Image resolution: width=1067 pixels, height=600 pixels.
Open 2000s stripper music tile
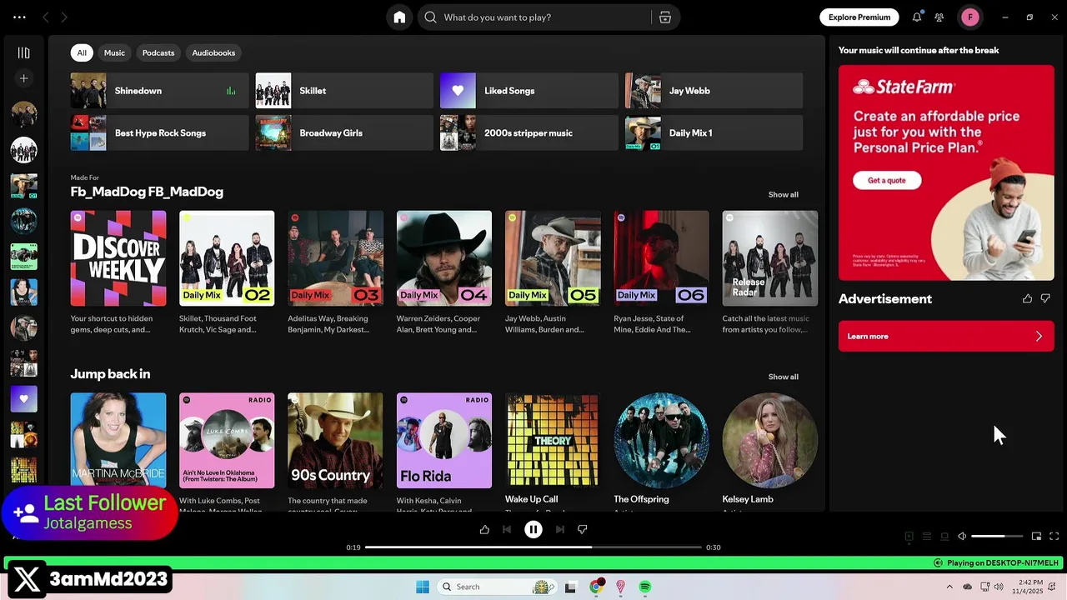[x=529, y=133]
